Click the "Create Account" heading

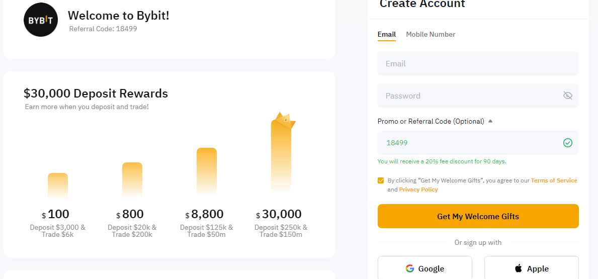[x=422, y=4]
